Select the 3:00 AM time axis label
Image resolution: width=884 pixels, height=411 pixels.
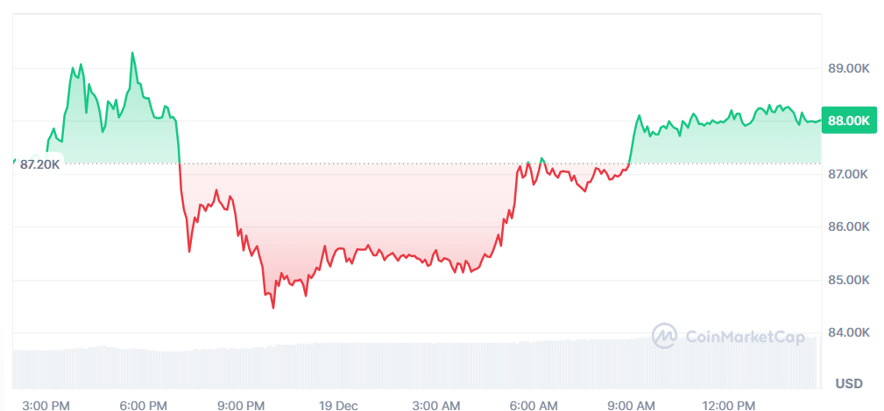(436, 406)
